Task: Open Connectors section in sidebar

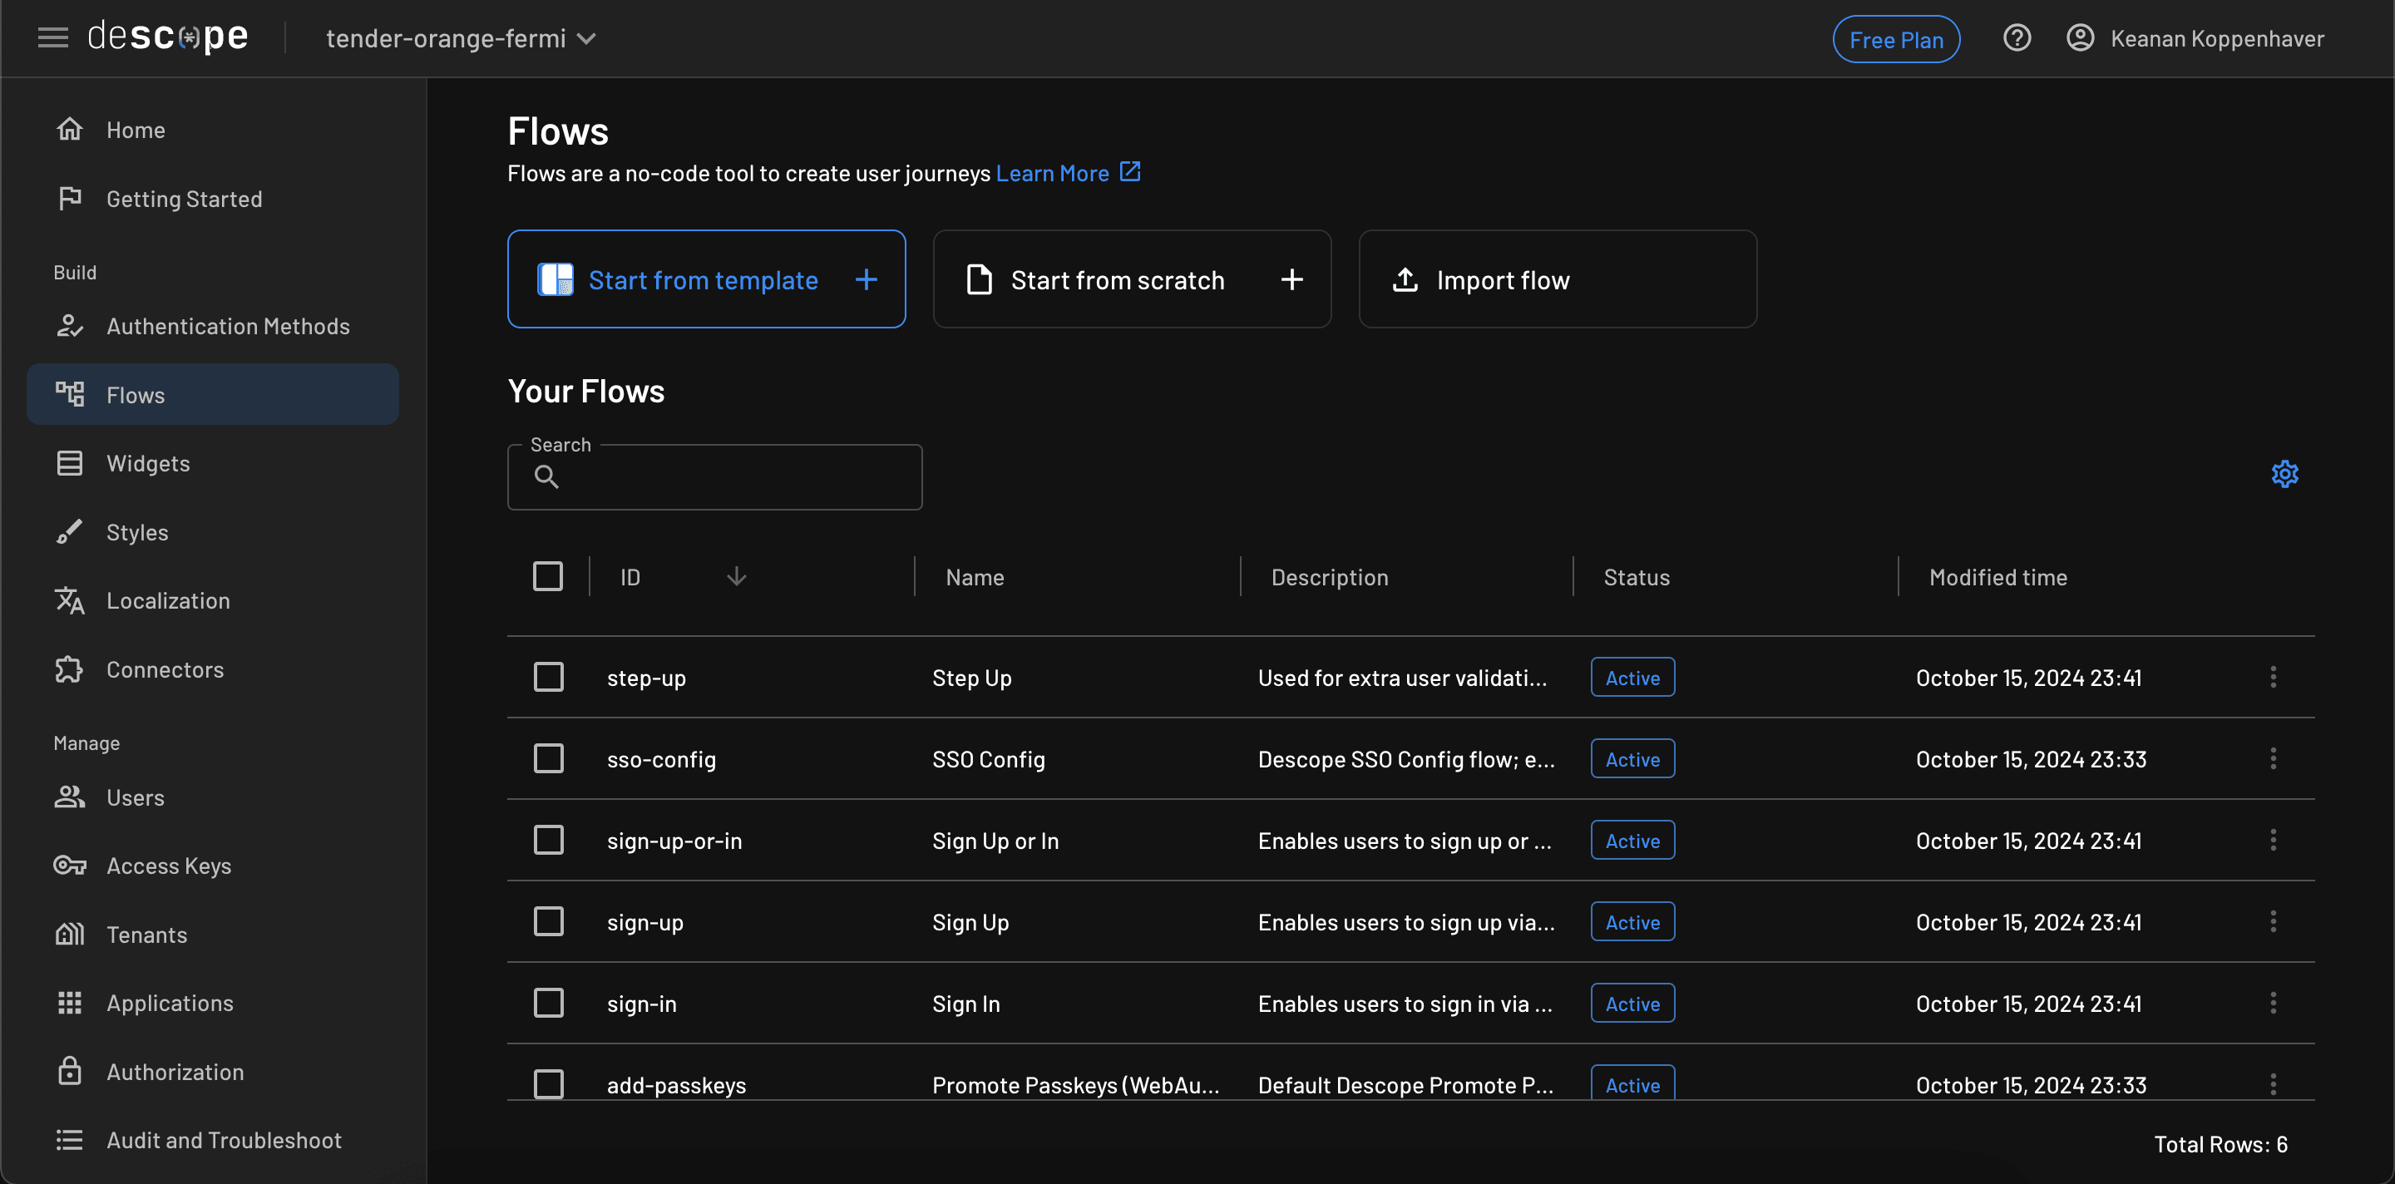Action: click(165, 669)
